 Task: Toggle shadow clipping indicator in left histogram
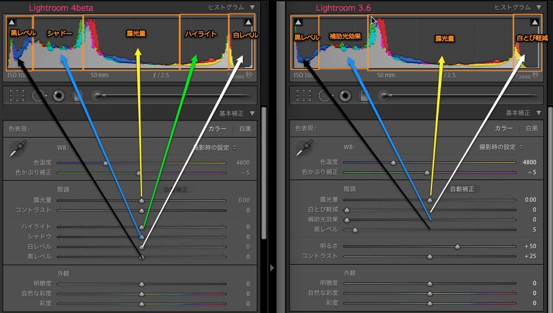point(12,22)
